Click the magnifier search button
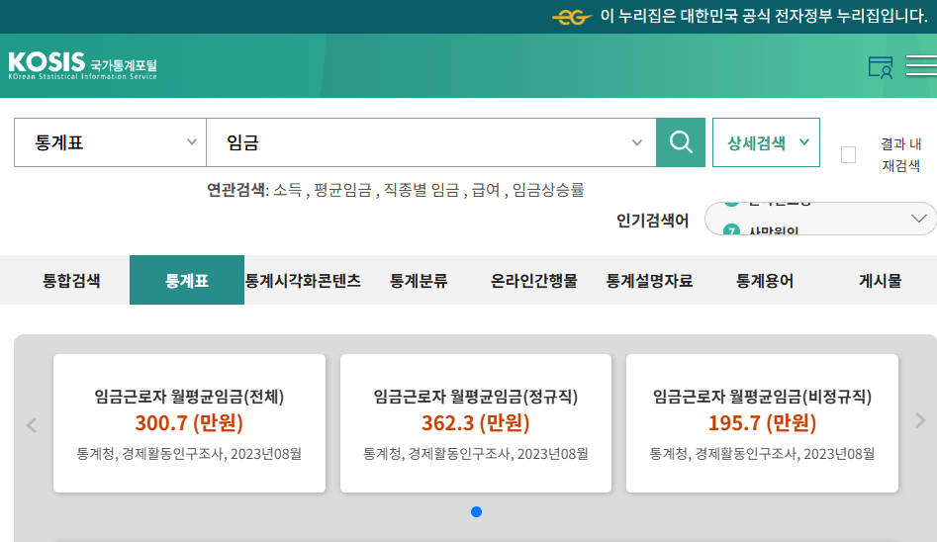 pyautogui.click(x=681, y=142)
